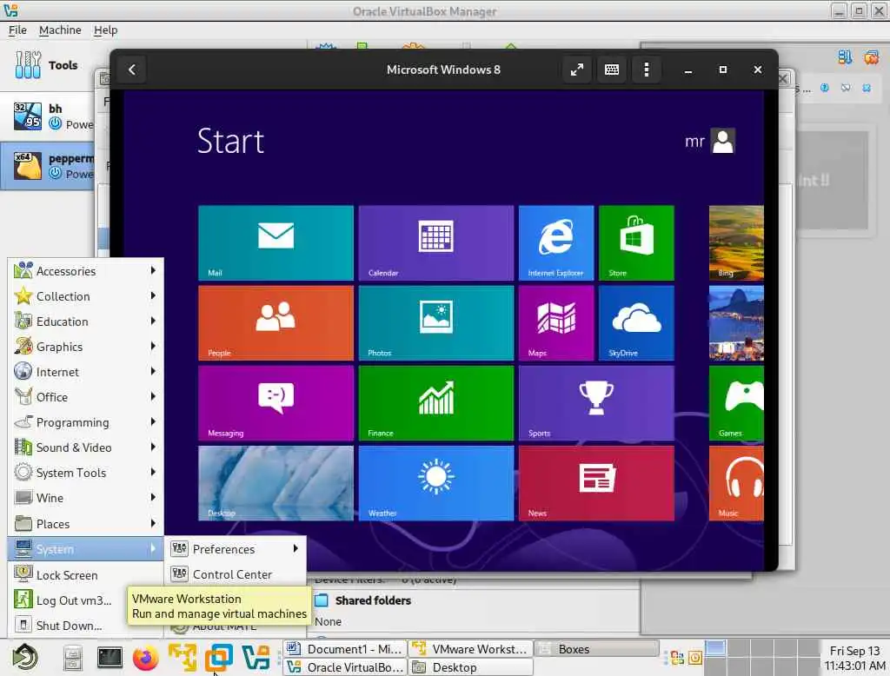Viewport: 890px width, 676px height.
Task: Launch the Internet Explorer tile
Action: point(556,243)
